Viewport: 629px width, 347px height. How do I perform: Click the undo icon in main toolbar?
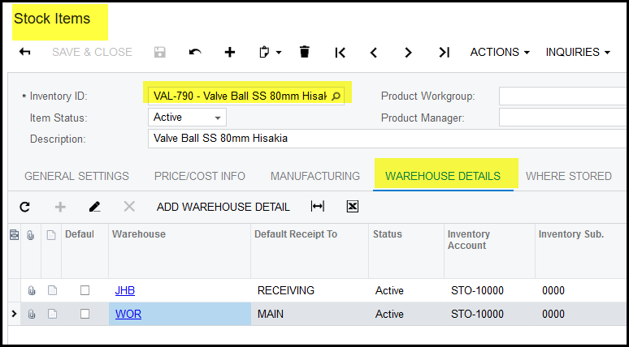click(195, 52)
